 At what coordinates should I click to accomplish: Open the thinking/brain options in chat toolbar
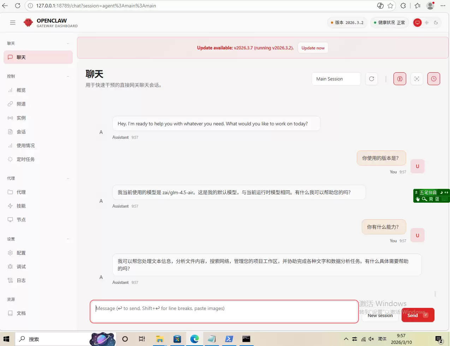point(399,79)
